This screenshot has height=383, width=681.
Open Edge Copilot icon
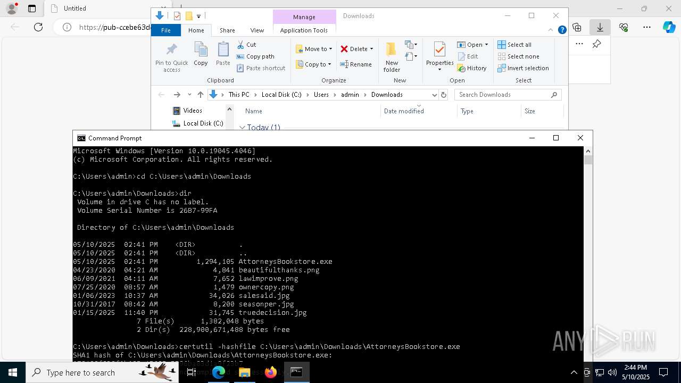tap(669, 27)
